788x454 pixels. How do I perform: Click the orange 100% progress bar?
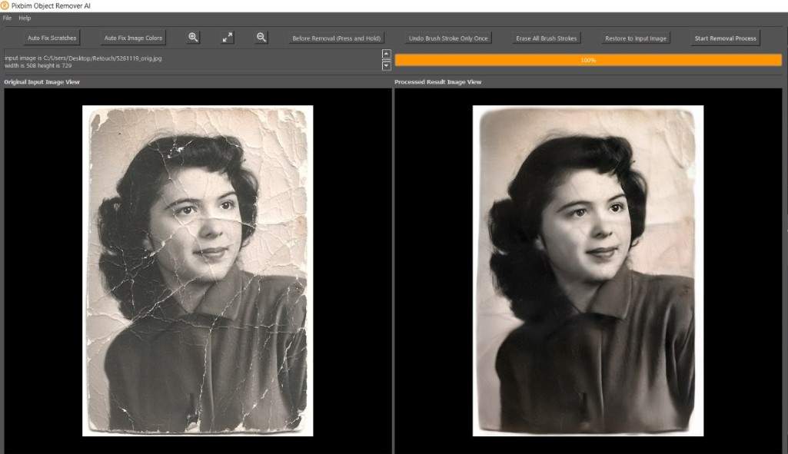click(588, 60)
